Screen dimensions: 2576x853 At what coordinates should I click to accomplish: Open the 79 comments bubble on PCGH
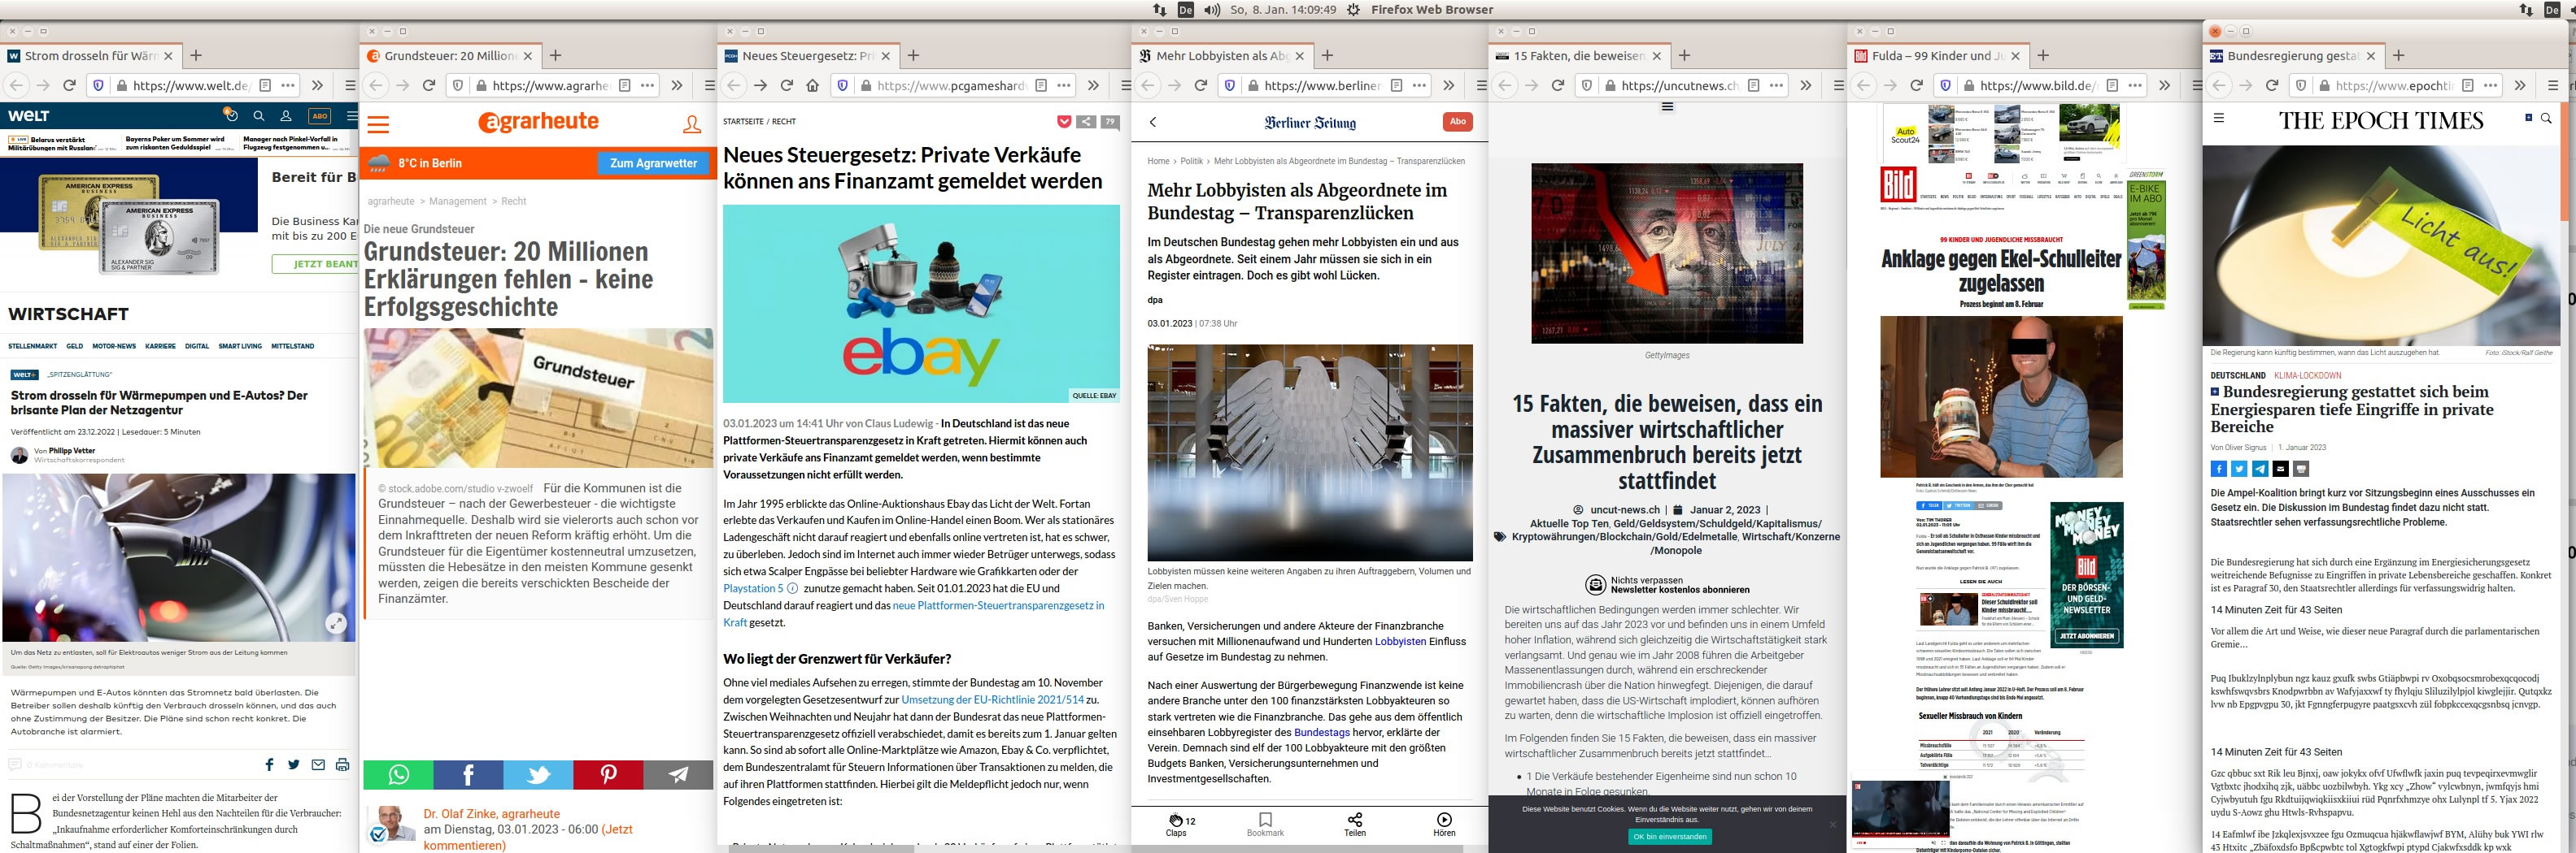pos(1110,122)
